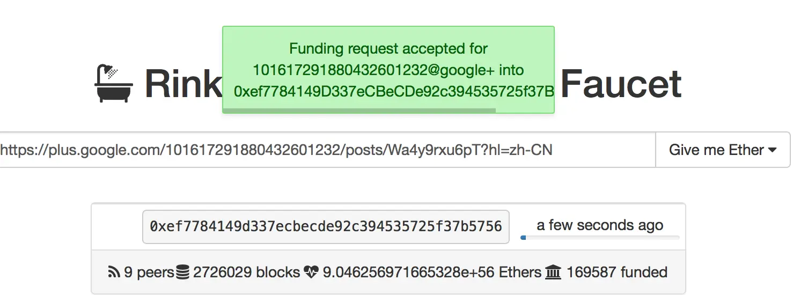Click the bathtub faucet icon in the title
Screen dimensions: 793x295
[x=114, y=84]
